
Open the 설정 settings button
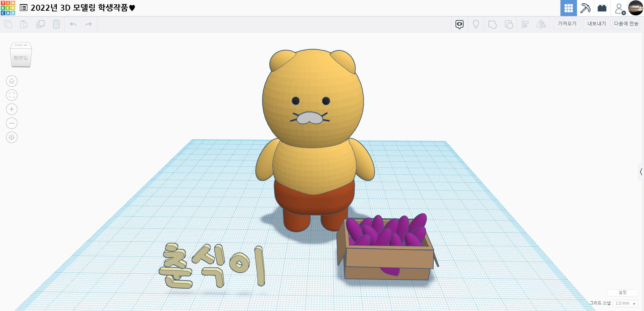pyautogui.click(x=623, y=293)
